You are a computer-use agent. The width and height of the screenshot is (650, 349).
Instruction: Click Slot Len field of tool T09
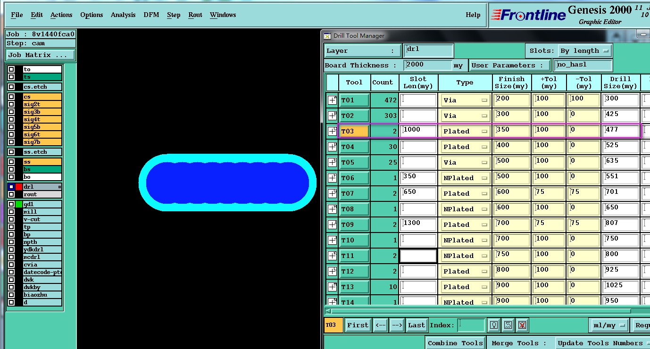coord(418,224)
